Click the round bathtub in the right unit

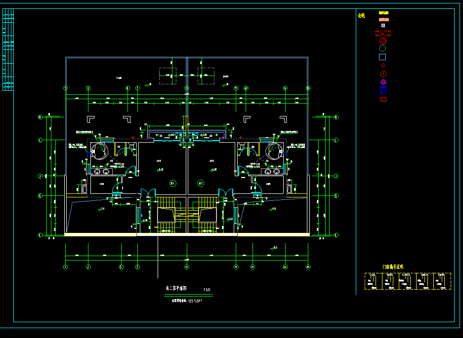(274, 151)
